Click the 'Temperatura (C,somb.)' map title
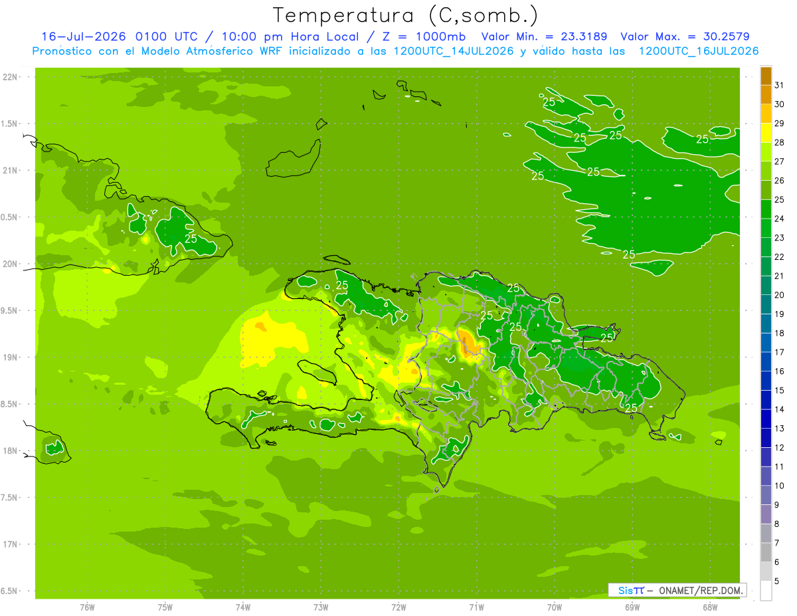 pos(405,15)
